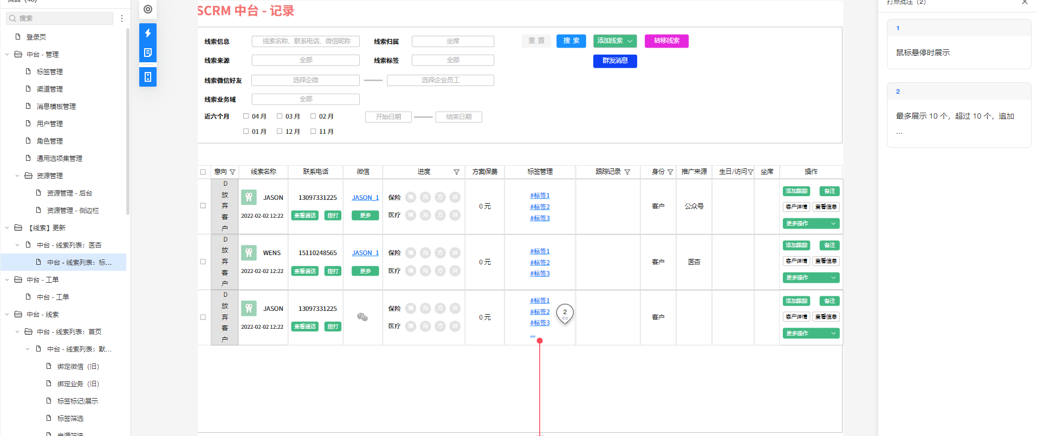Select the first JASON row checkbox
Image resolution: width=1037 pixels, height=436 pixels.
(x=203, y=206)
